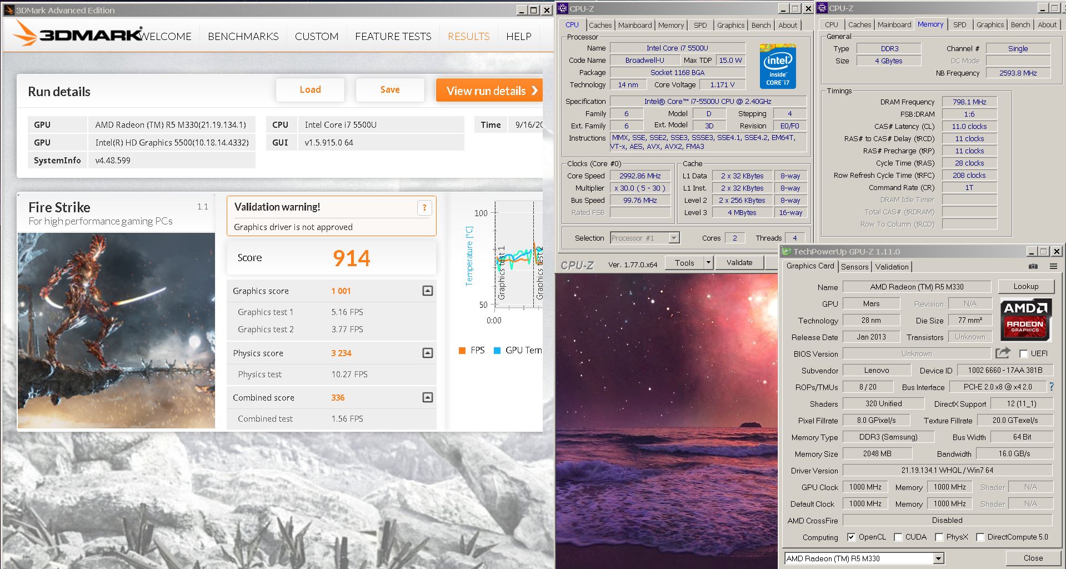
Task: Click the DRAM Frequency value field
Action: tap(969, 102)
